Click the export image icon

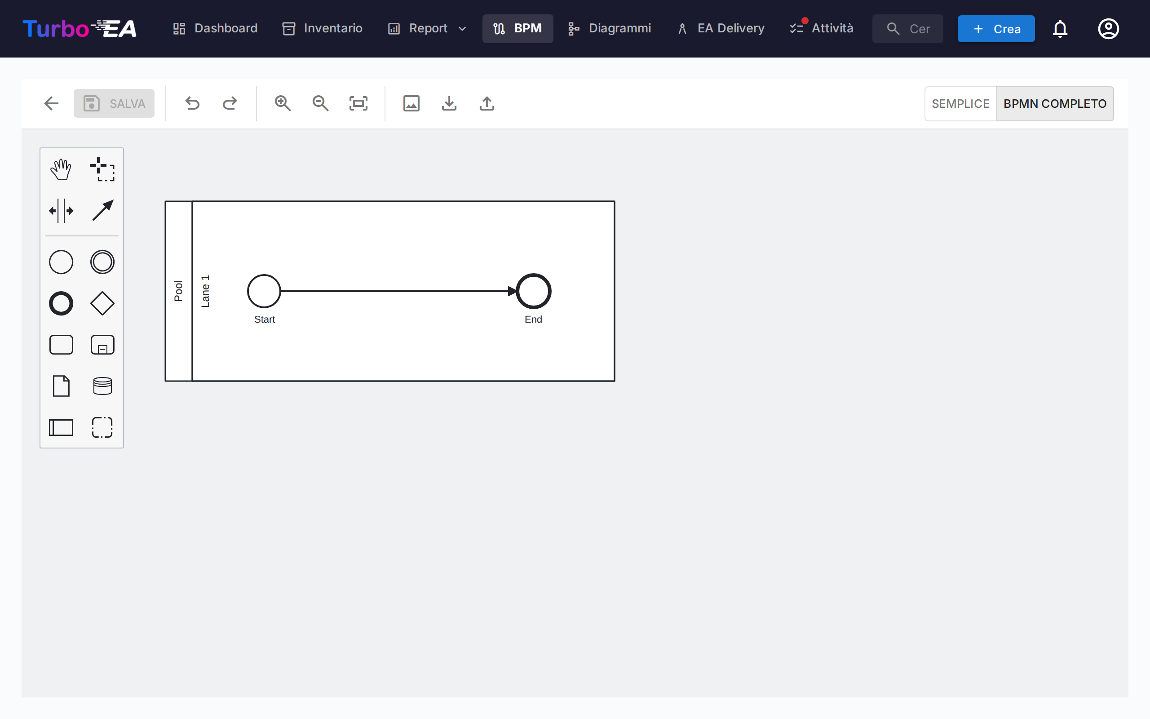tap(411, 103)
